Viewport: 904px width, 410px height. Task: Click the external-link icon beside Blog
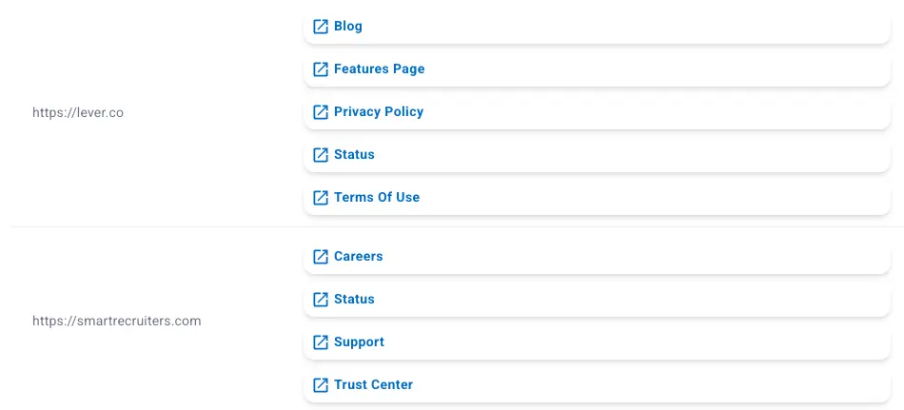(321, 27)
